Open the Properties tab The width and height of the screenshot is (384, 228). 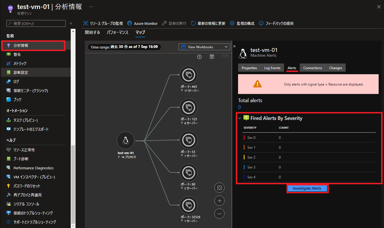249,68
